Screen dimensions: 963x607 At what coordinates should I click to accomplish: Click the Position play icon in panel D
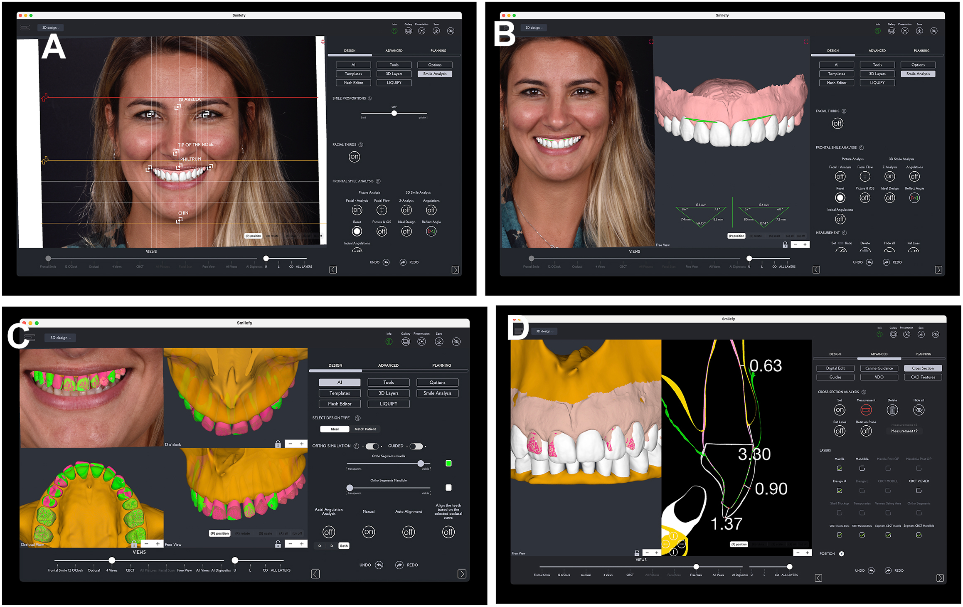842,554
